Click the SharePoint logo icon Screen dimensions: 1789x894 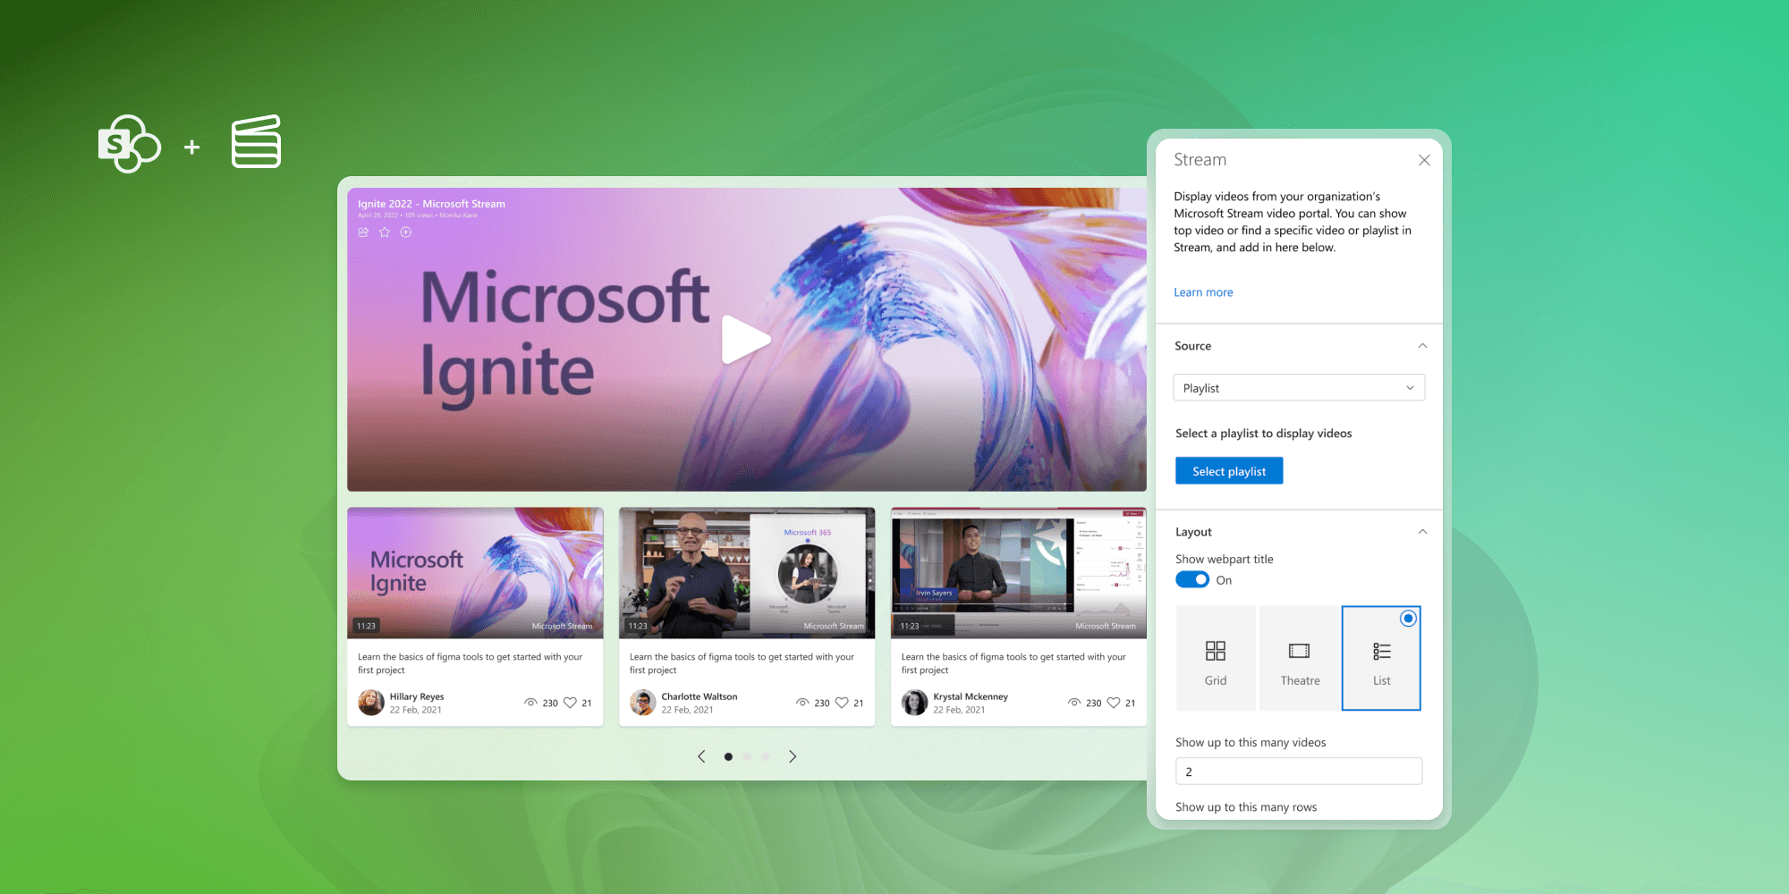point(129,144)
